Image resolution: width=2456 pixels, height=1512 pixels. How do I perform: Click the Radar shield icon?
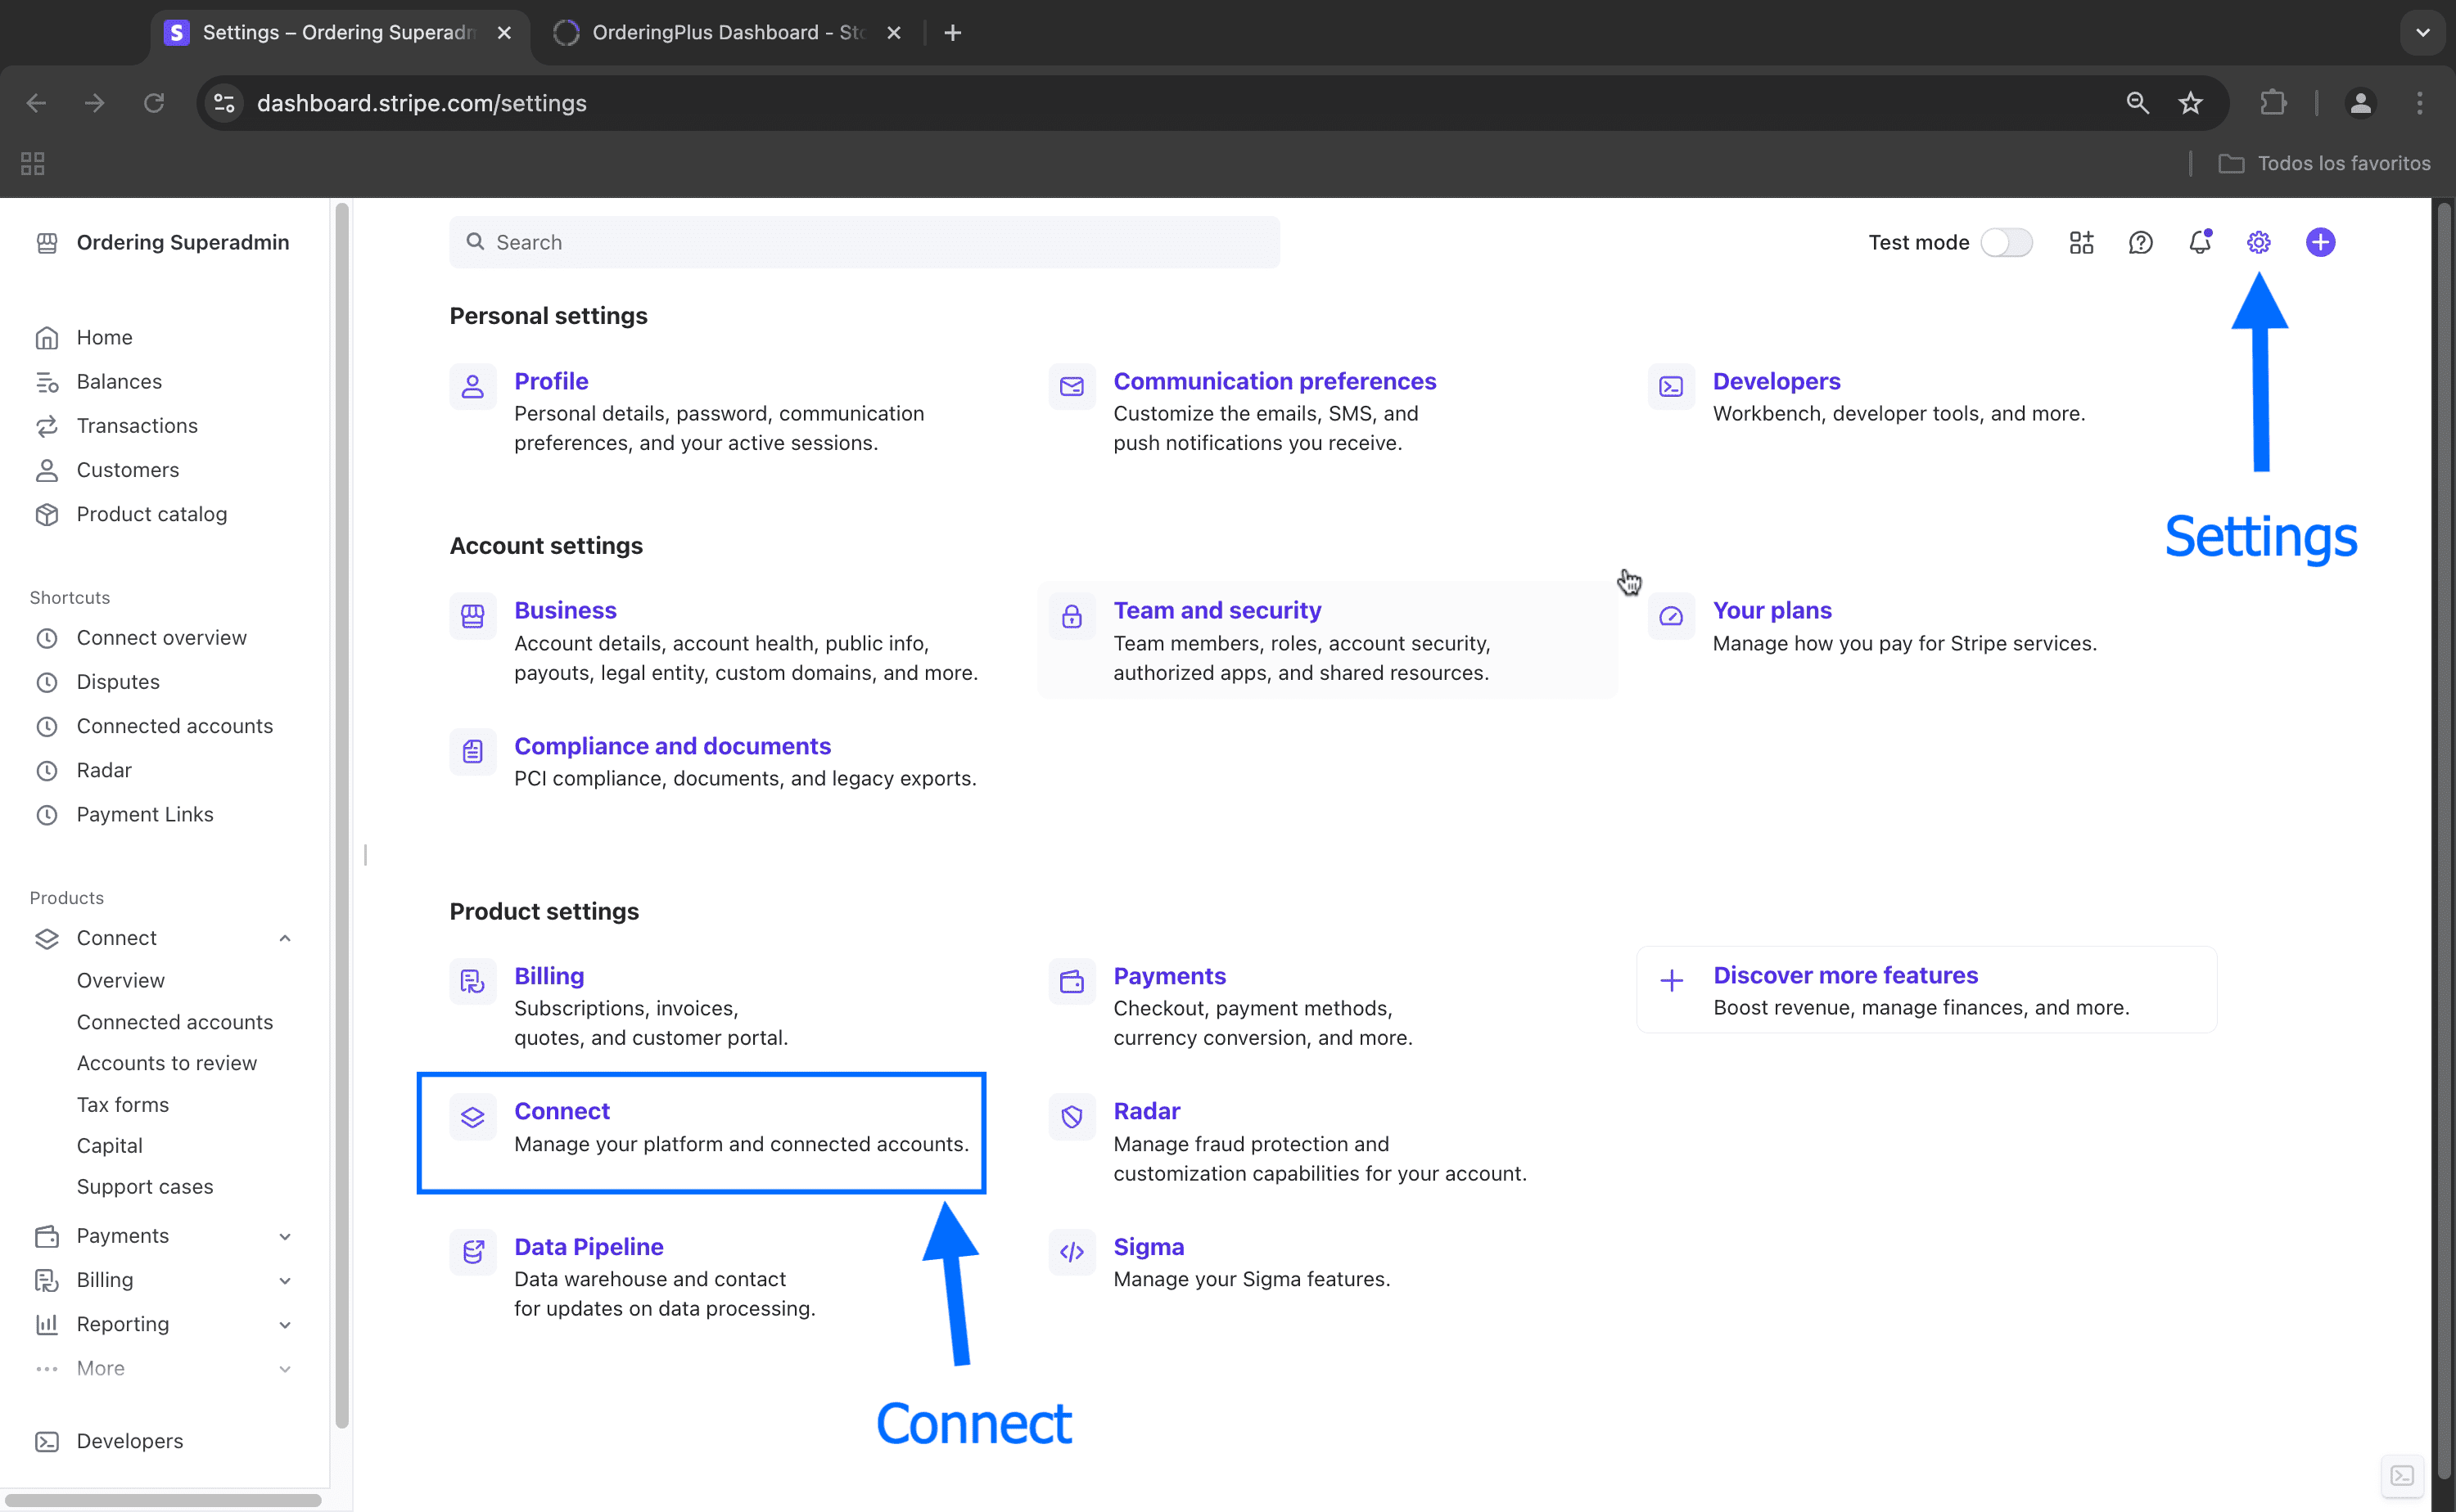point(1072,1116)
